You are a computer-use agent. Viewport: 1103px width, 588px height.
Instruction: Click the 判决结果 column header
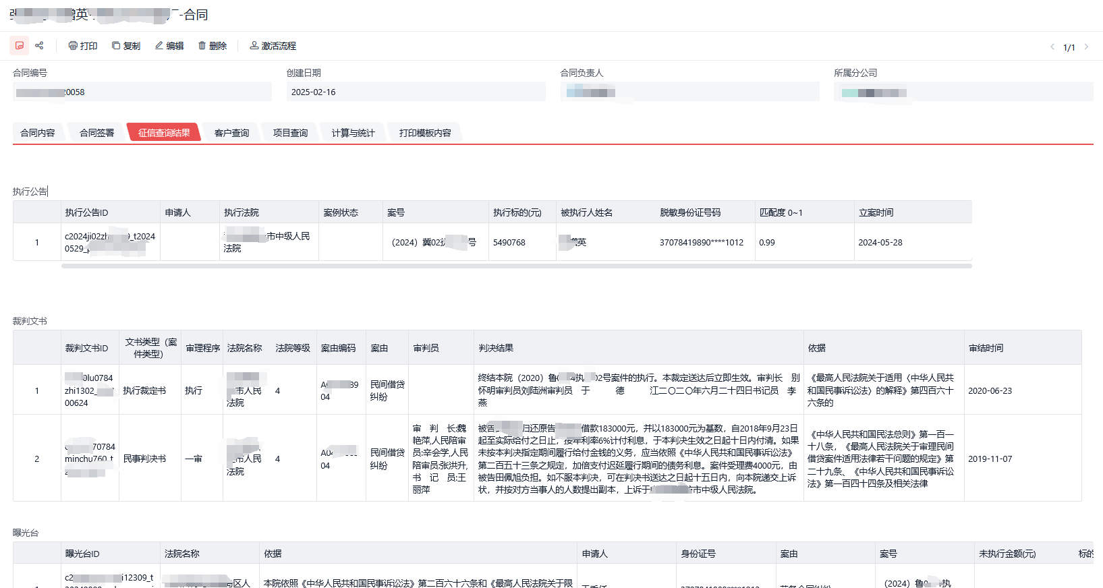(496, 348)
